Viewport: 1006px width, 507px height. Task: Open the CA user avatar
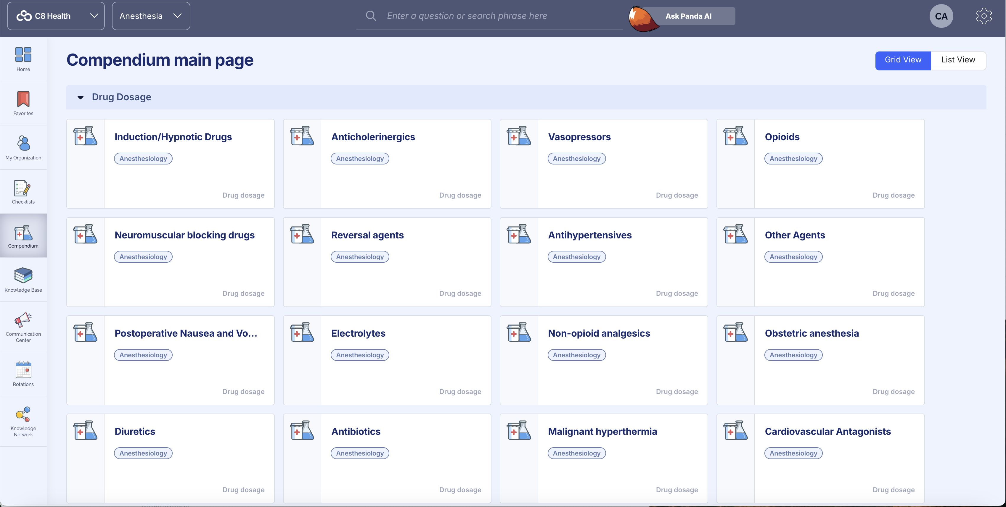click(x=941, y=16)
